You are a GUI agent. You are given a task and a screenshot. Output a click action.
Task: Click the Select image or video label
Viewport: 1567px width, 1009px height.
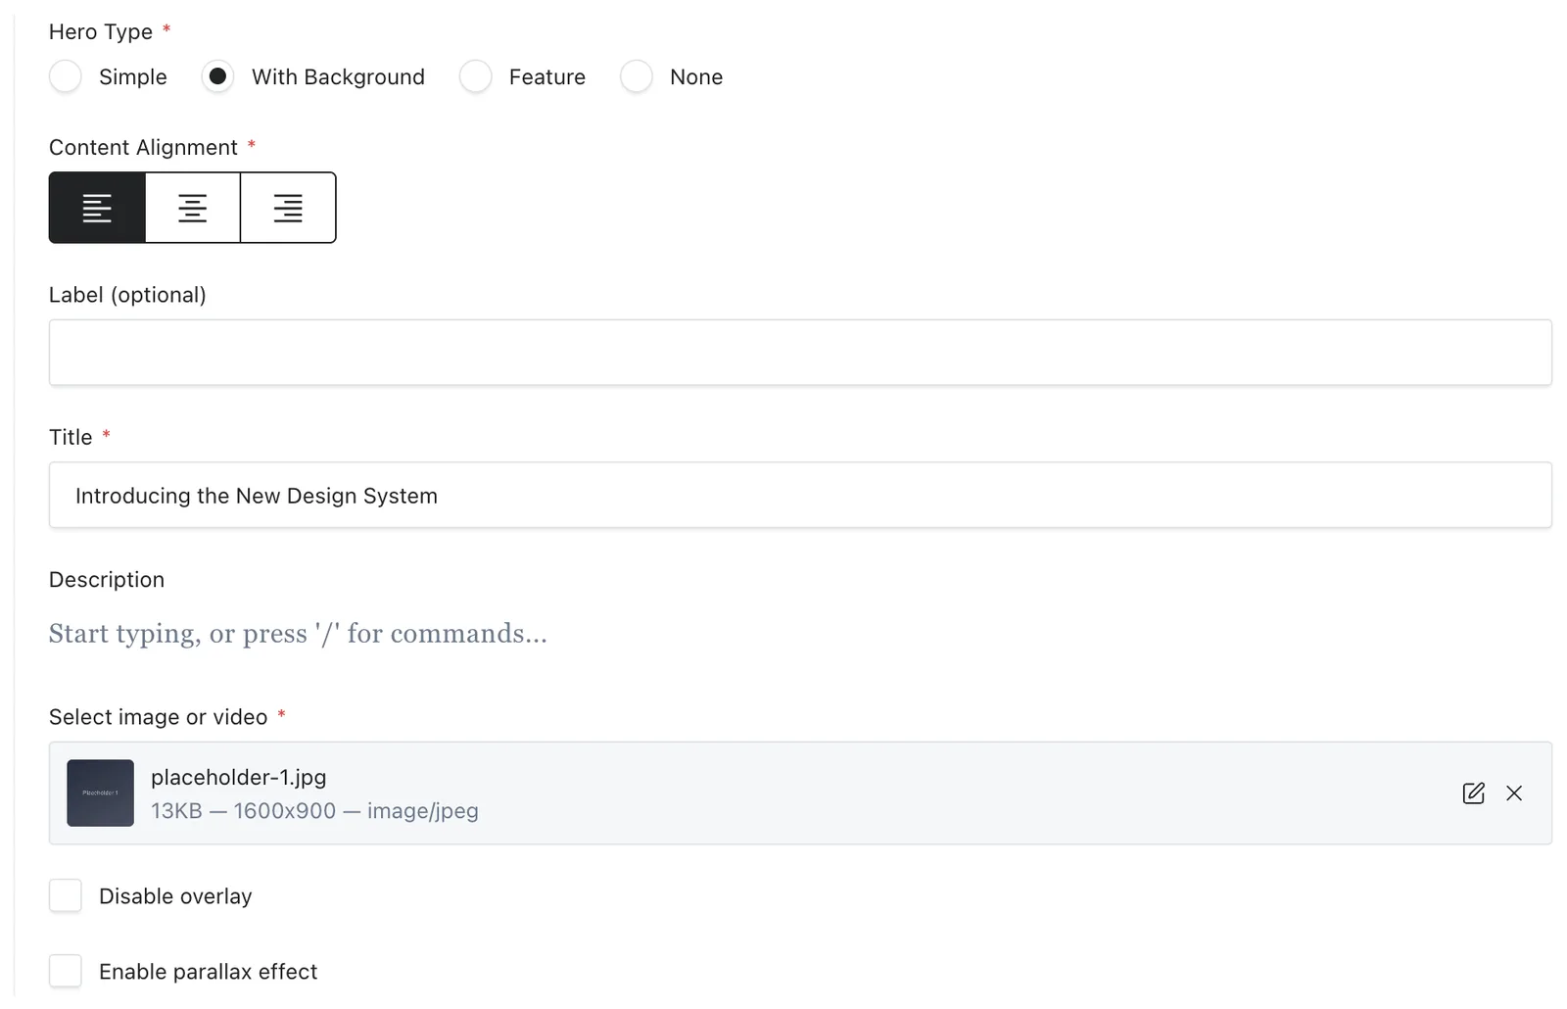(158, 717)
